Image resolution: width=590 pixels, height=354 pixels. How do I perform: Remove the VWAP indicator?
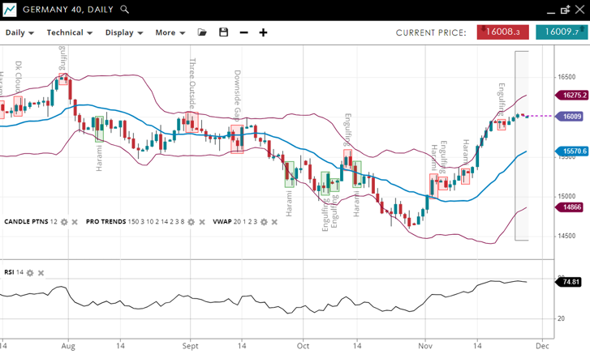pyautogui.click(x=273, y=221)
